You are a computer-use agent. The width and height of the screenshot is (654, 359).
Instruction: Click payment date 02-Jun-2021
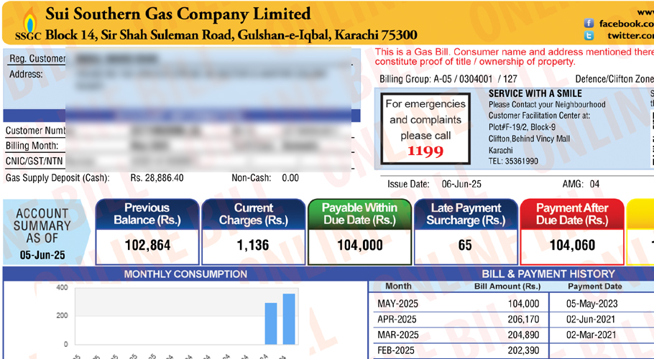[591, 320]
